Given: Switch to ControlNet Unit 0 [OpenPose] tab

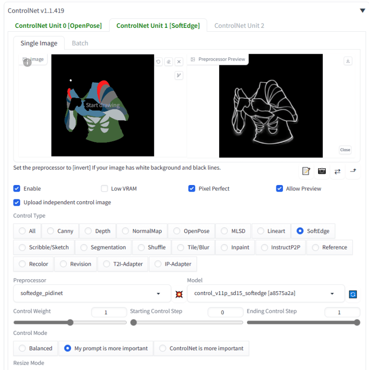Looking at the screenshot, I should coord(58,25).
